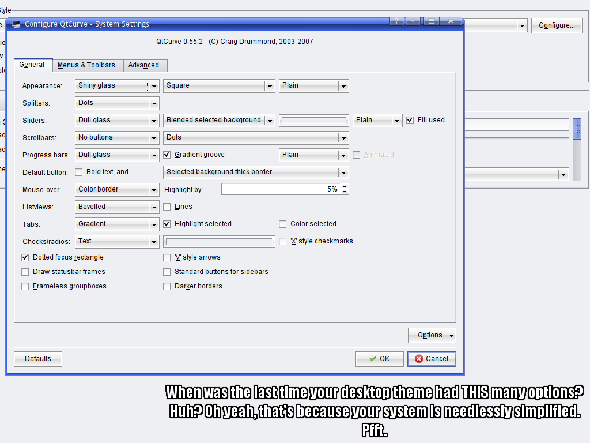Disable the Fill used checkbox
Screen dimensions: 590x443
(x=410, y=120)
